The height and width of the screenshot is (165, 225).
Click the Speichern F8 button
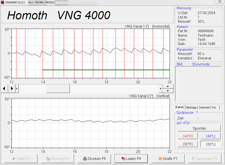205,158
